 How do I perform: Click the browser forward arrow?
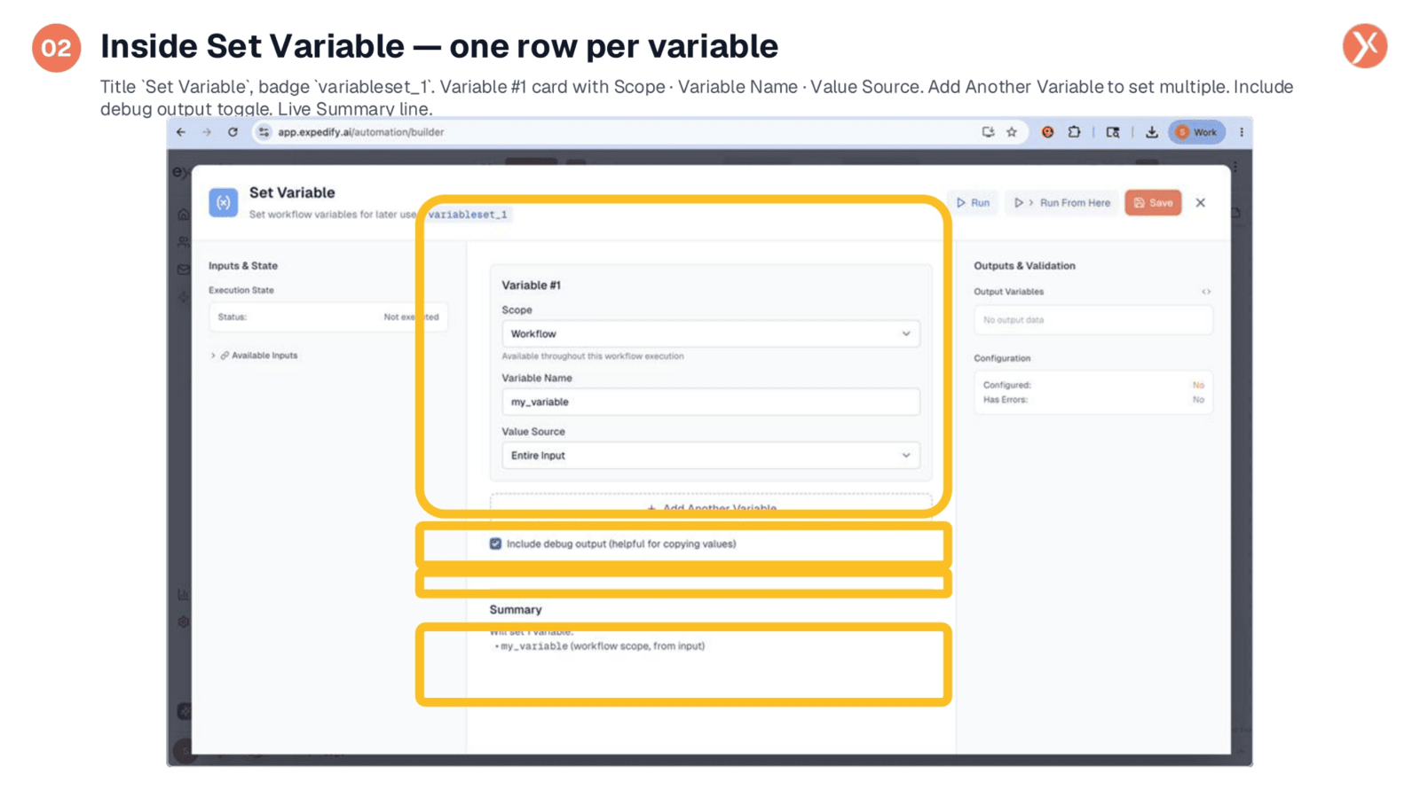[x=207, y=132]
